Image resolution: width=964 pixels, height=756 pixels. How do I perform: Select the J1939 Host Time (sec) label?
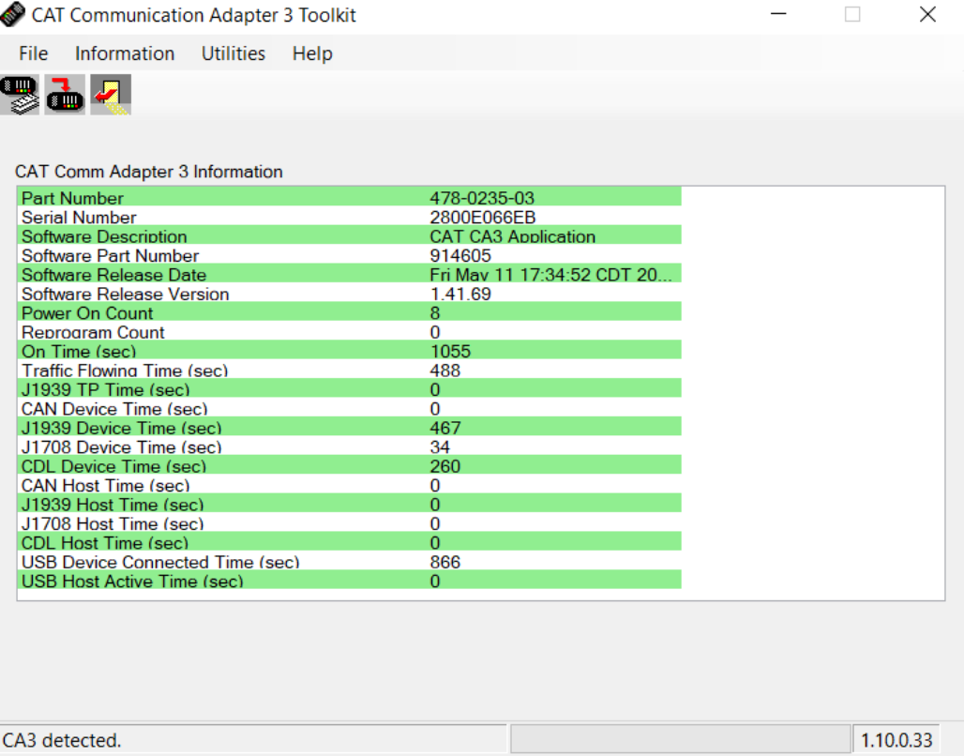coord(113,505)
